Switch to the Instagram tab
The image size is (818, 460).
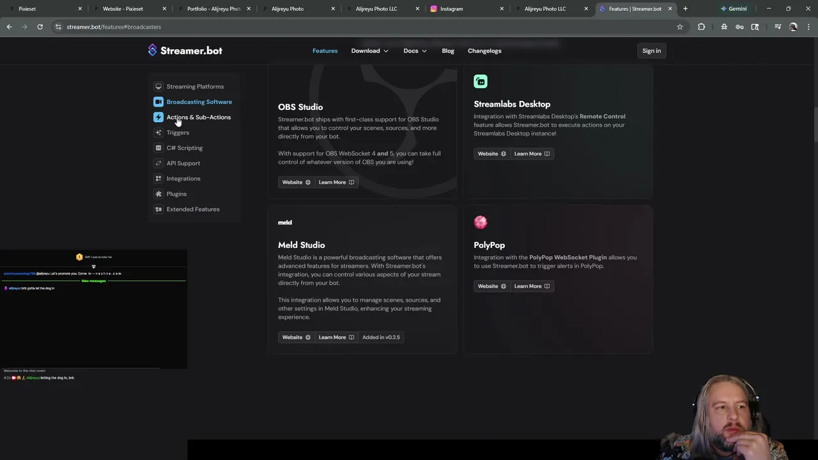(465, 9)
